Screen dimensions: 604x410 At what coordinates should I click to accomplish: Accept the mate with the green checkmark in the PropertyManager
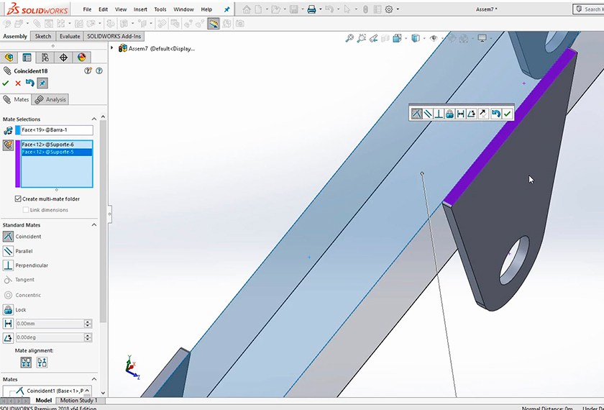pyautogui.click(x=6, y=83)
